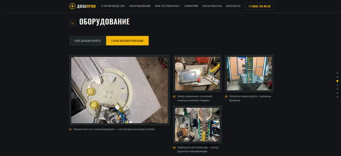Image resolution: width=341 pixels, height=156 pixels.
Task: Click the «Оборудование» section heading
Action: tap(104, 22)
